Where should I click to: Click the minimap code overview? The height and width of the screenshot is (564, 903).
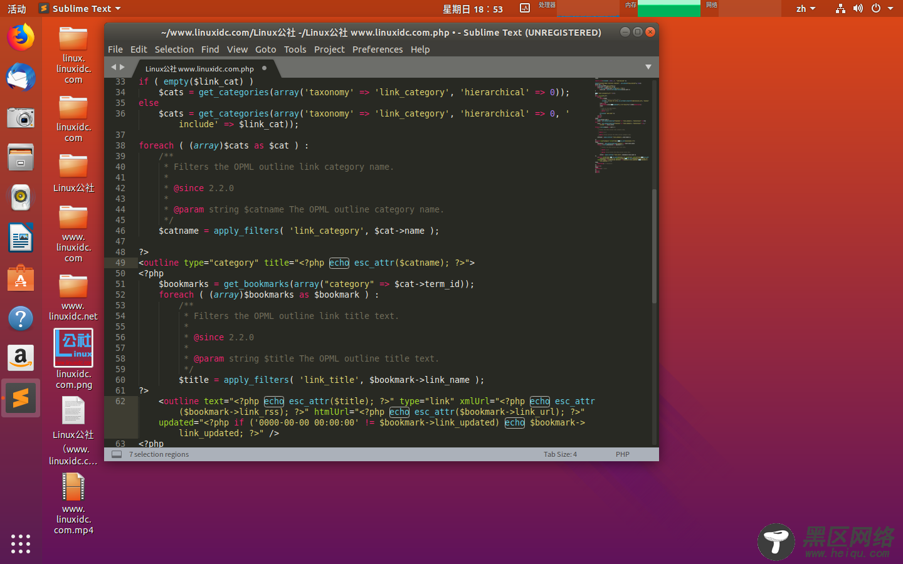(621, 124)
